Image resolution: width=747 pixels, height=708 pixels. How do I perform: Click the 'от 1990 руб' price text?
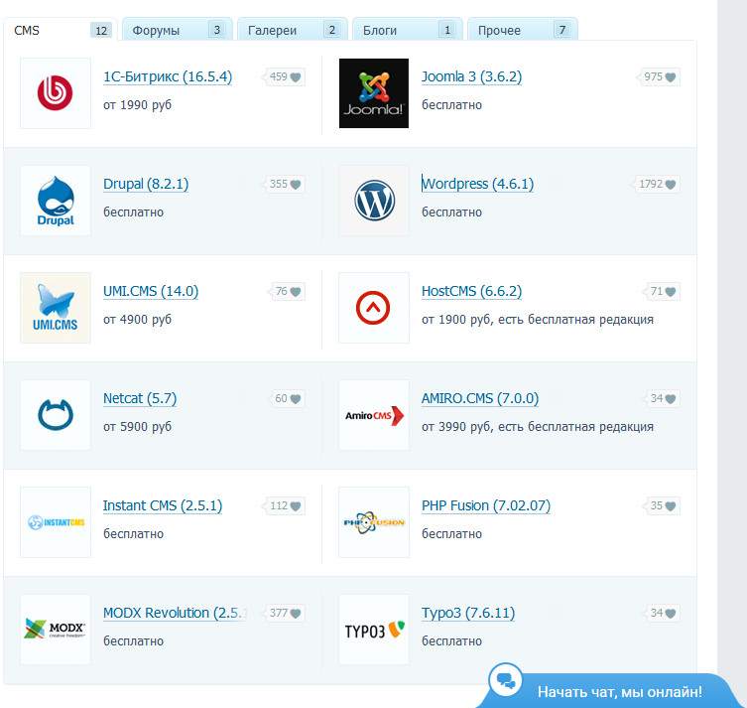[x=137, y=105]
